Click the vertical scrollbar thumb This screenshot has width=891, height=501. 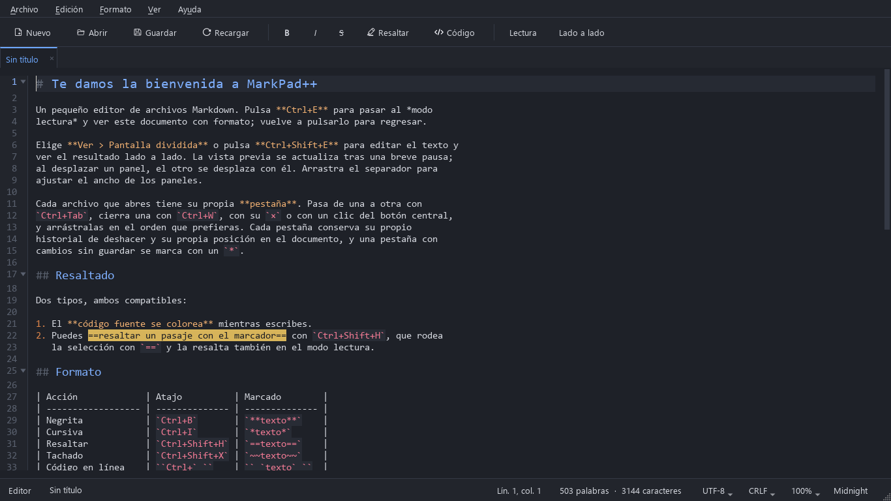(x=887, y=149)
